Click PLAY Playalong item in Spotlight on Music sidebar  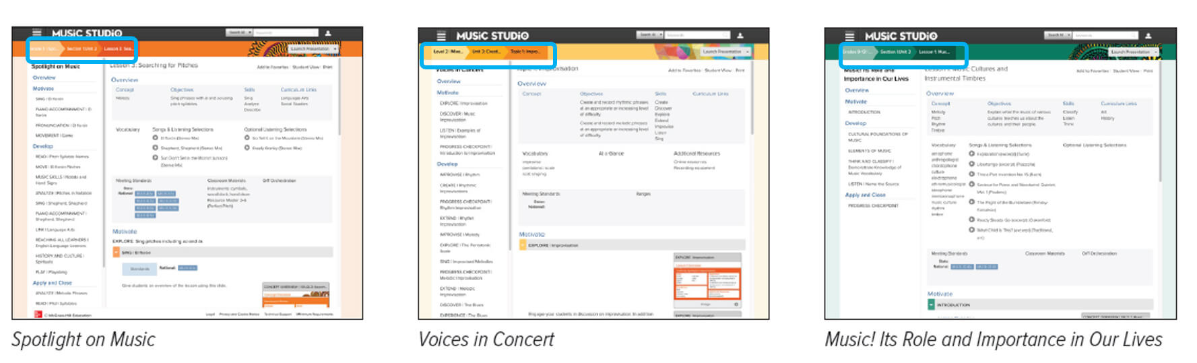coord(51,272)
